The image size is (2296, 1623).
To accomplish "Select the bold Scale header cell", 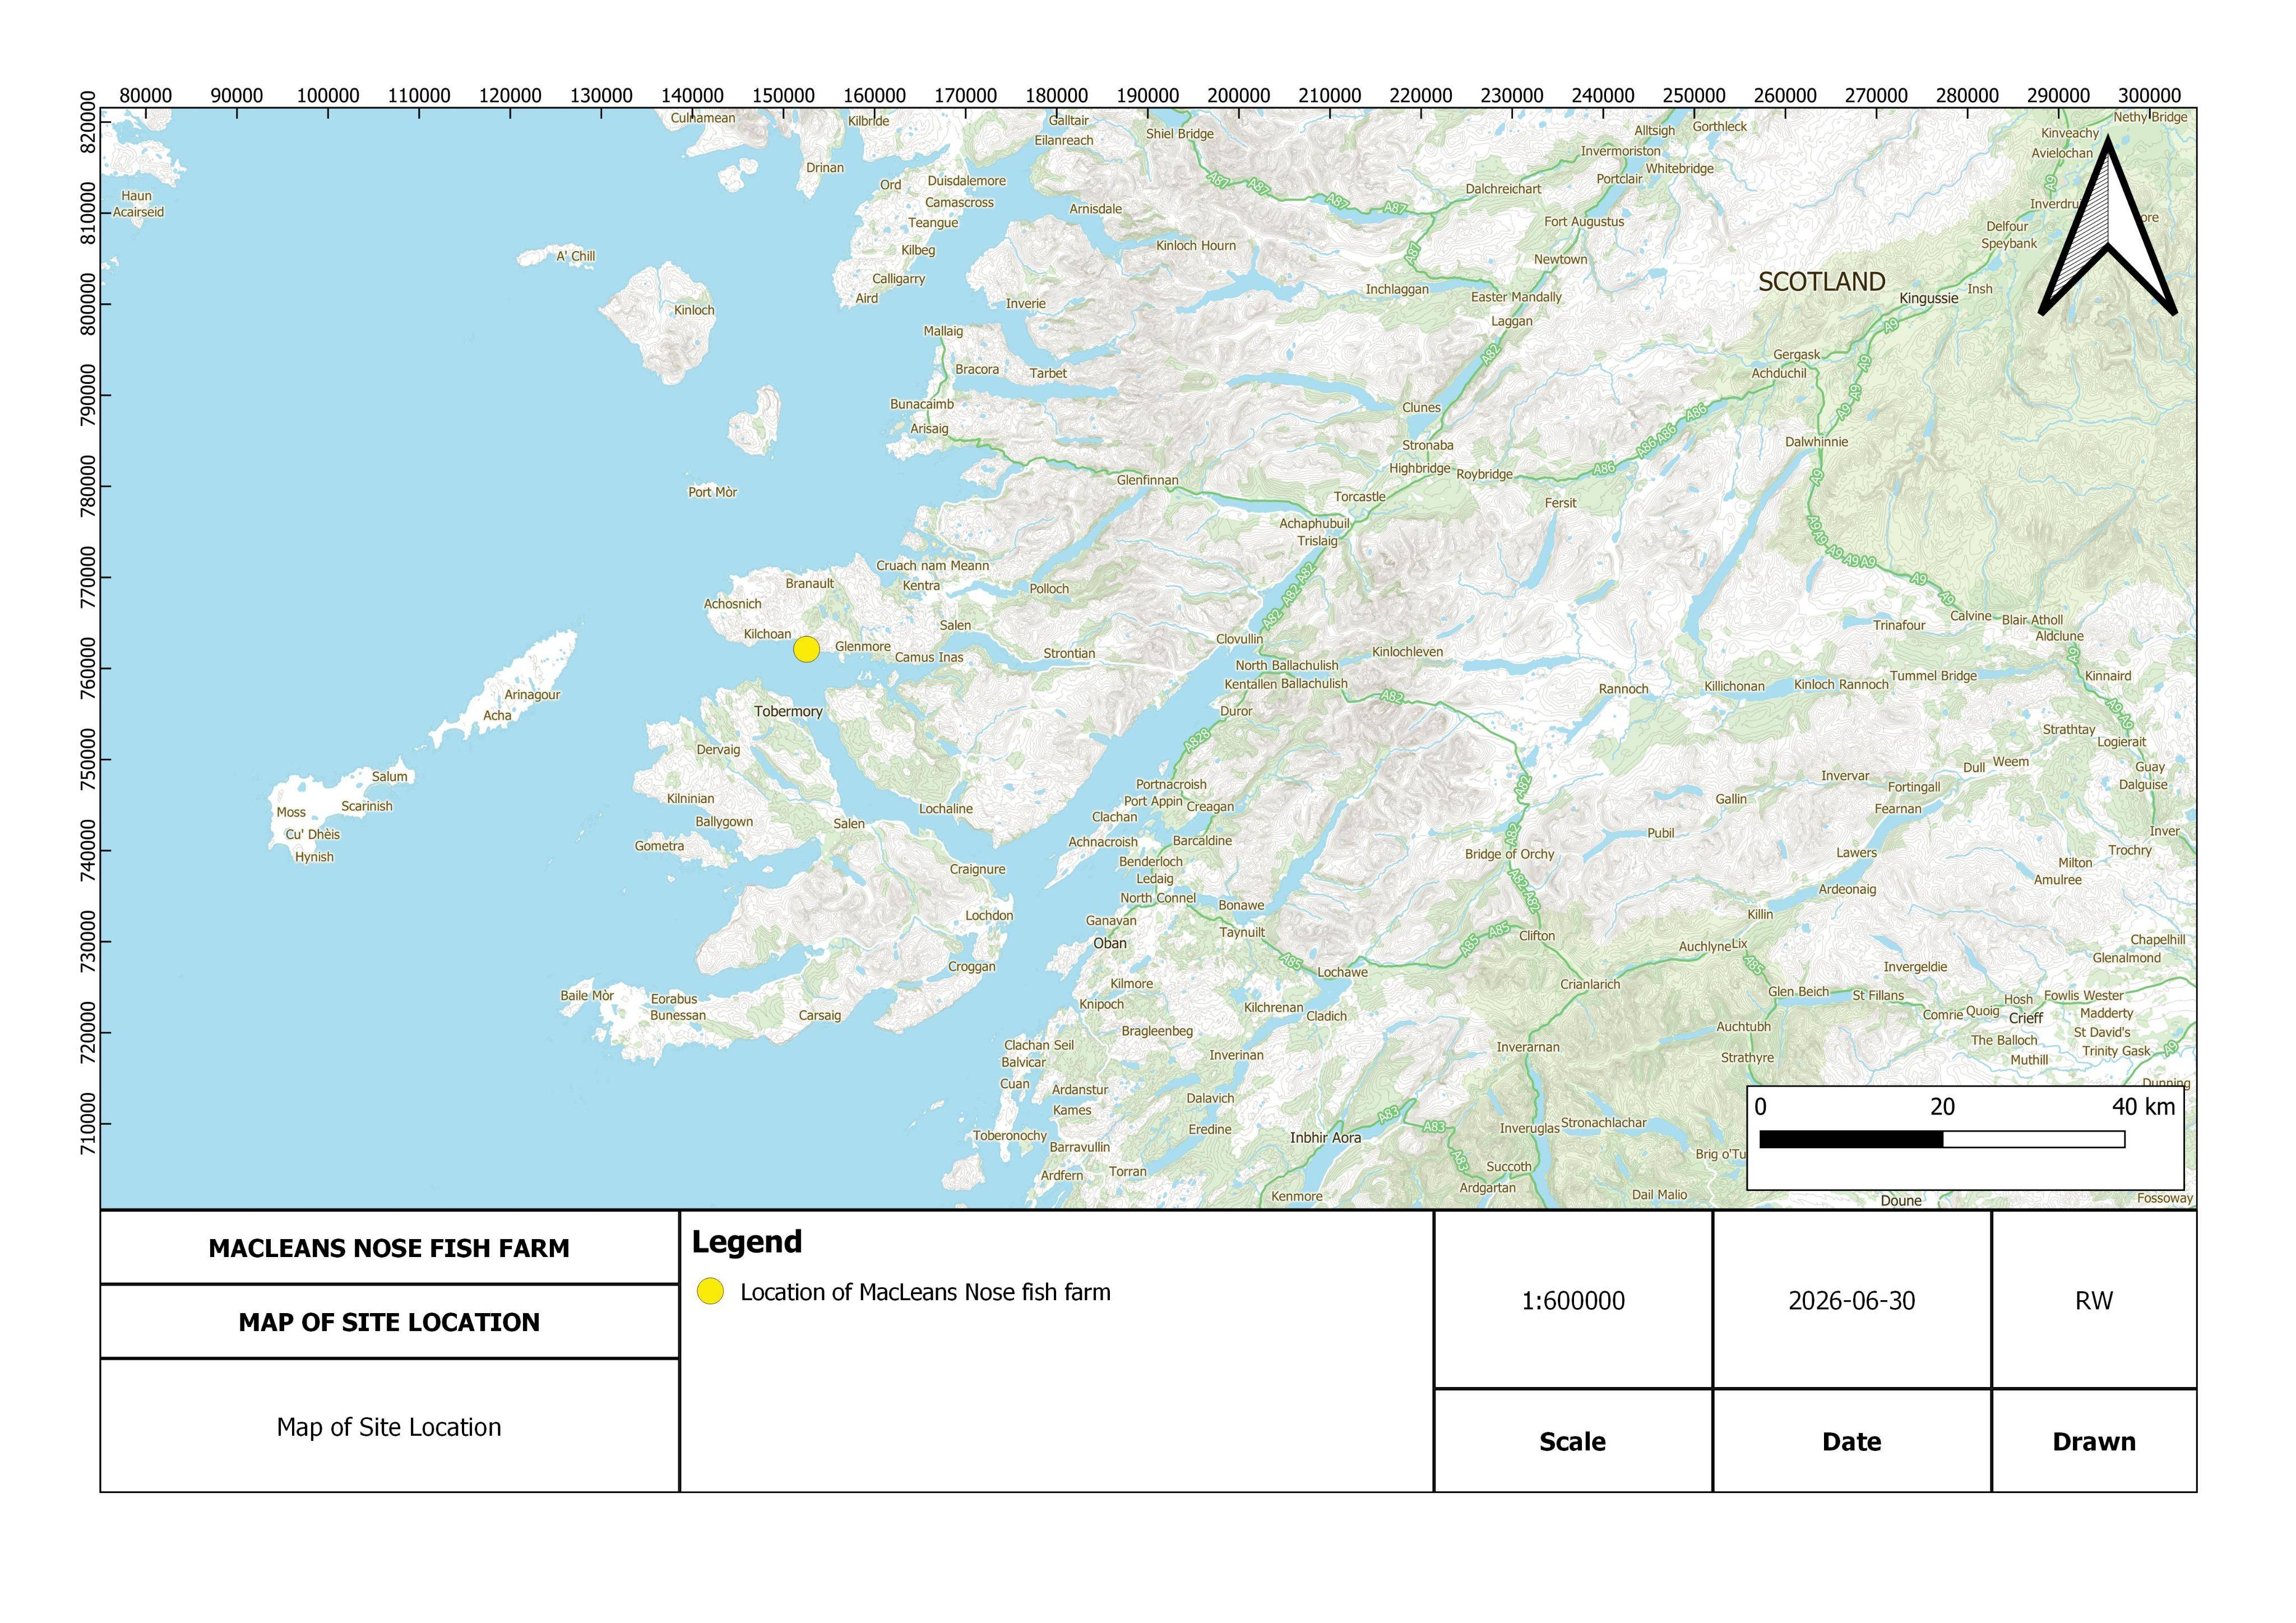I will coord(1573,1441).
